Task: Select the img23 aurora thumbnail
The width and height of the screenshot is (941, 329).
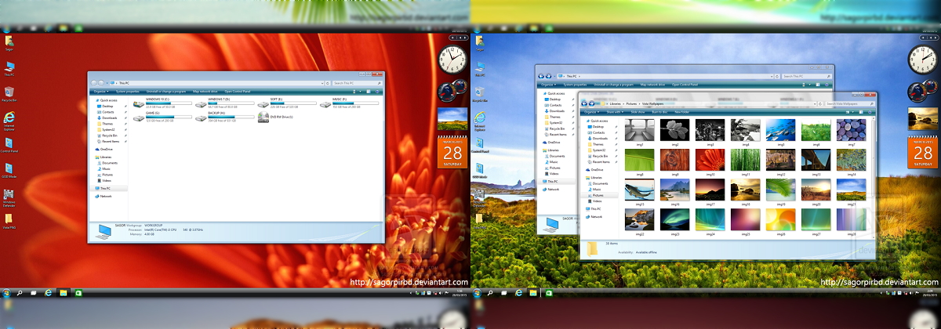Action: (675, 219)
